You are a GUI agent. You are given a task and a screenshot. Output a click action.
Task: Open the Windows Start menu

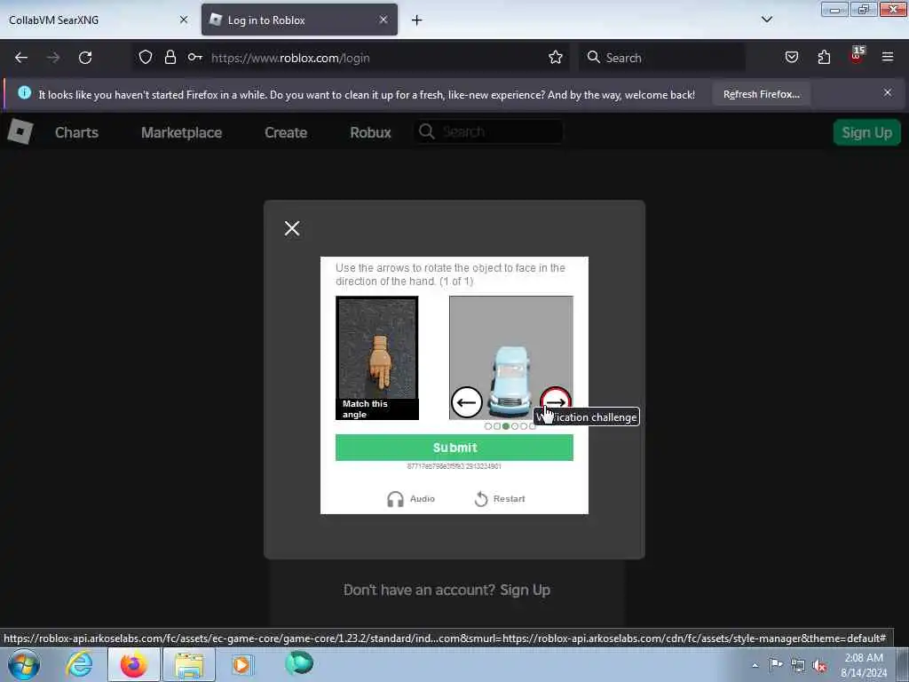coord(24,664)
